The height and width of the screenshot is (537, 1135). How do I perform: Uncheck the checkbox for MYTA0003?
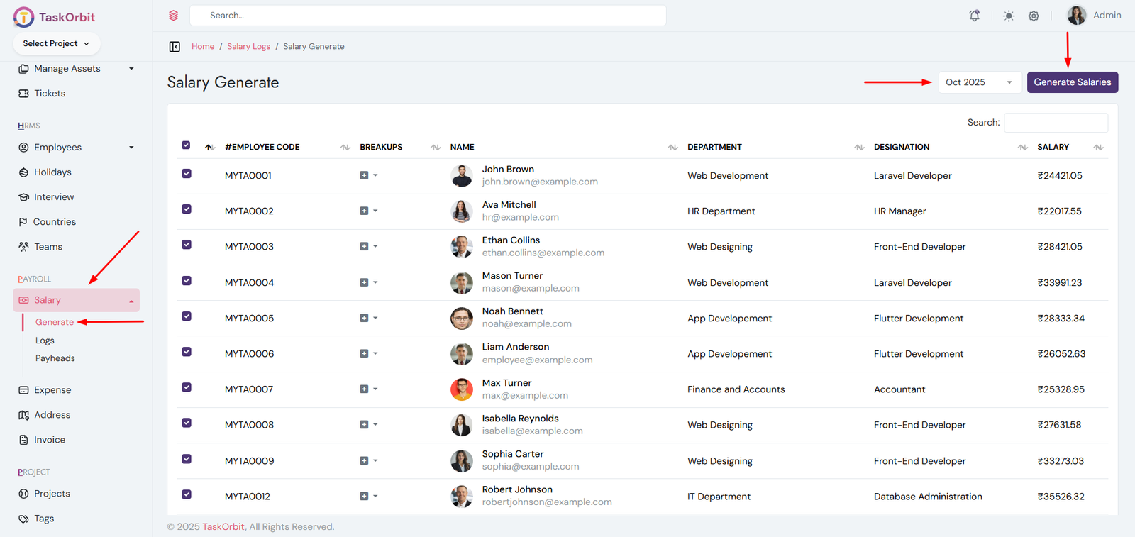click(x=187, y=245)
